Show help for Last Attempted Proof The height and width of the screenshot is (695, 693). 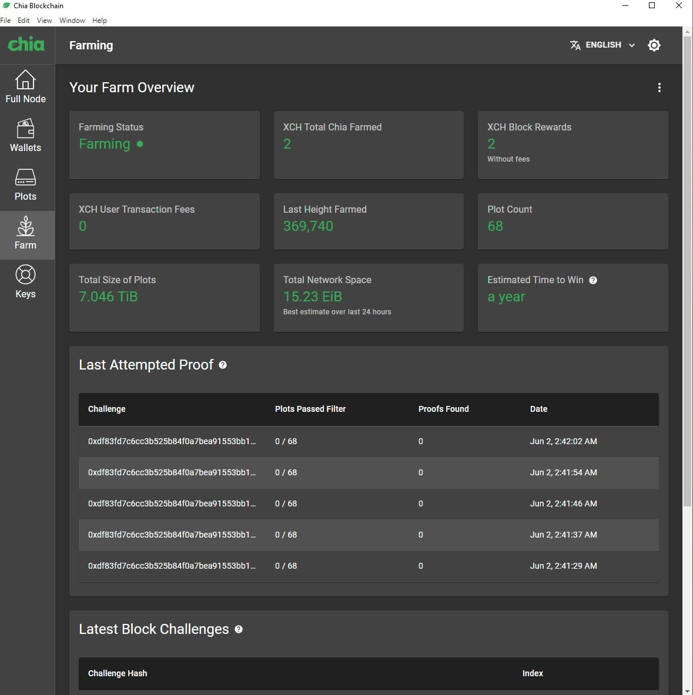coord(223,365)
